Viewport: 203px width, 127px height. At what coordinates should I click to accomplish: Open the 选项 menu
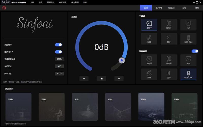(x=41, y=3)
